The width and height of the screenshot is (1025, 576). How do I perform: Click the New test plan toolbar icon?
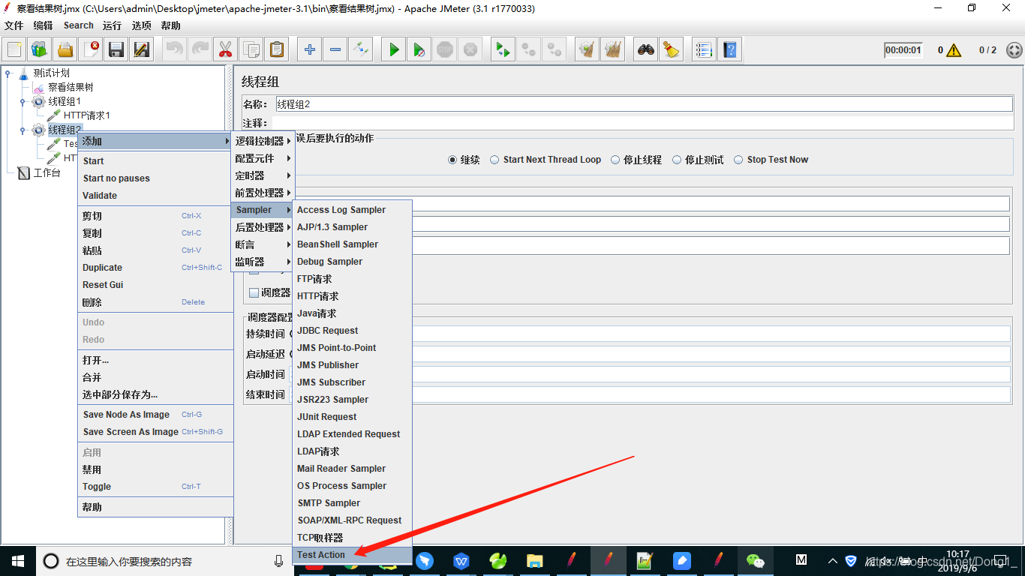pos(14,49)
